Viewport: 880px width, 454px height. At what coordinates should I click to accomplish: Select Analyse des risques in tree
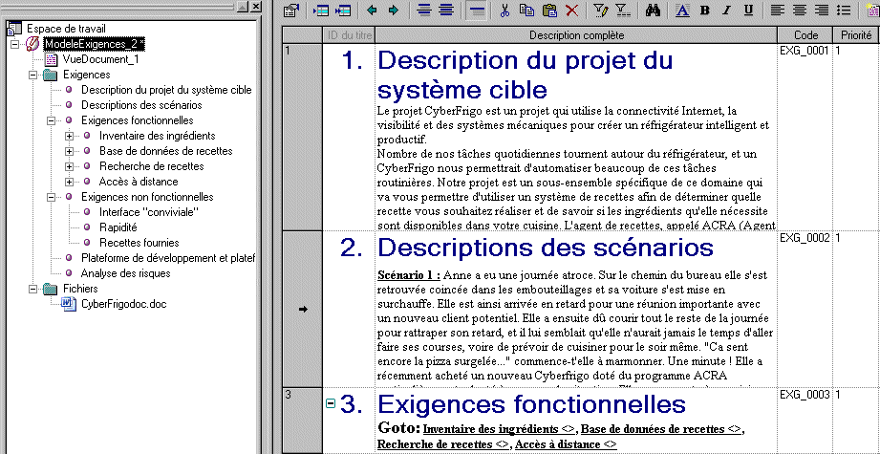click(x=126, y=272)
